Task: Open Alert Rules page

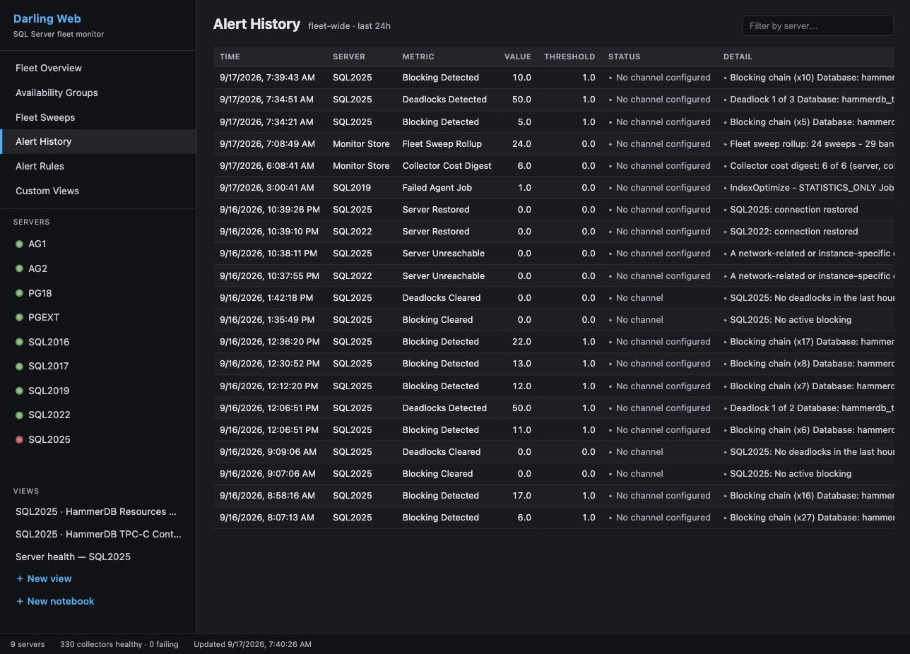Action: pyautogui.click(x=98, y=166)
